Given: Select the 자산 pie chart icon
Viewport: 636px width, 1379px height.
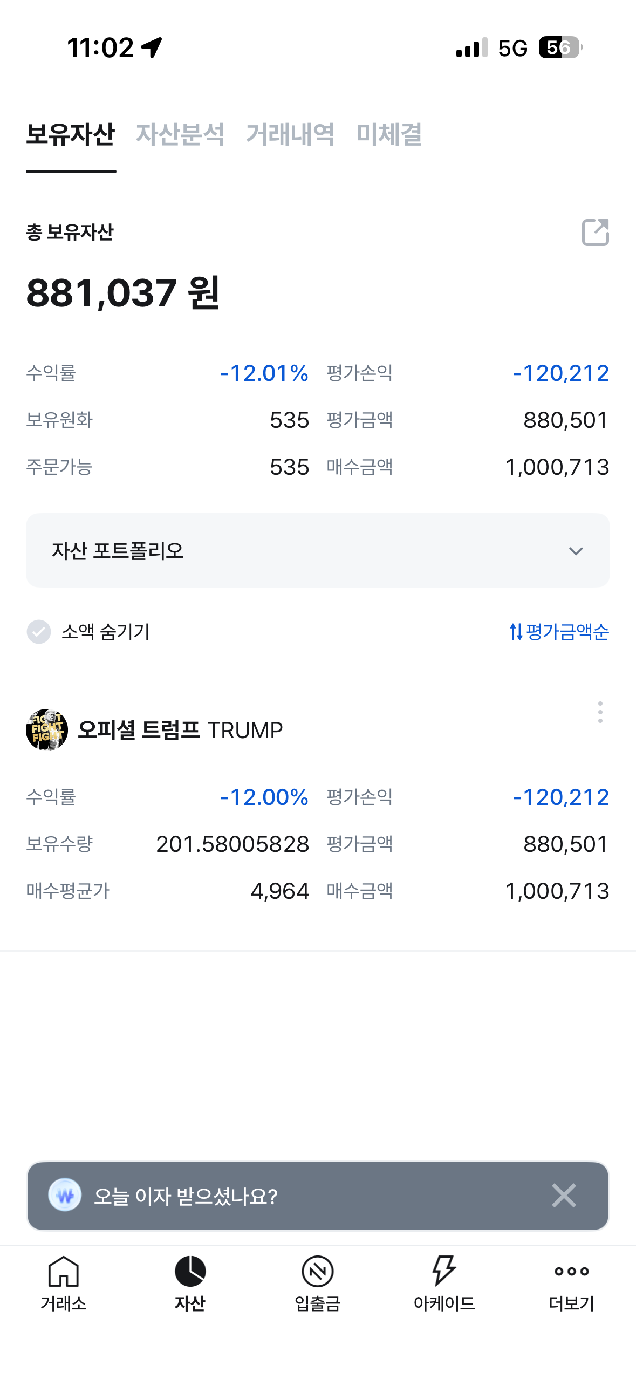Looking at the screenshot, I should (x=190, y=1272).
